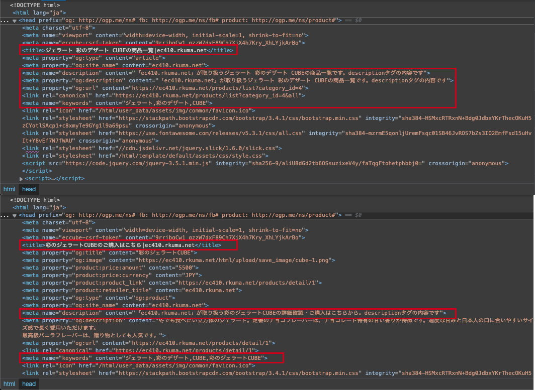This screenshot has width=535, height=390.
Task: Select the product:product_link meta line
Action: tap(172, 283)
